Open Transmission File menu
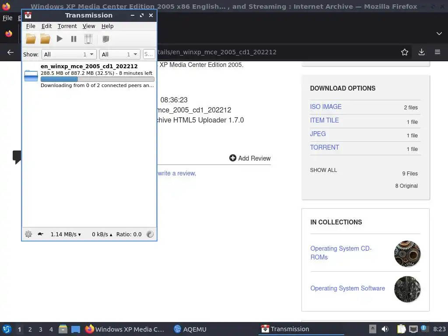The image size is (448, 336). click(x=31, y=26)
